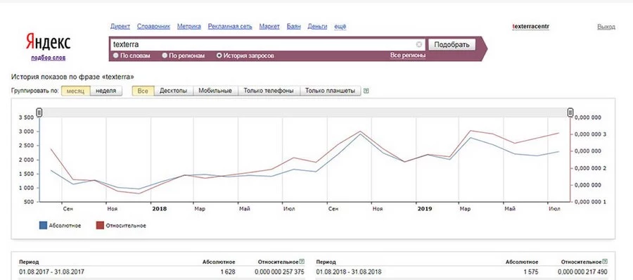Group the chart by неделя

click(105, 91)
